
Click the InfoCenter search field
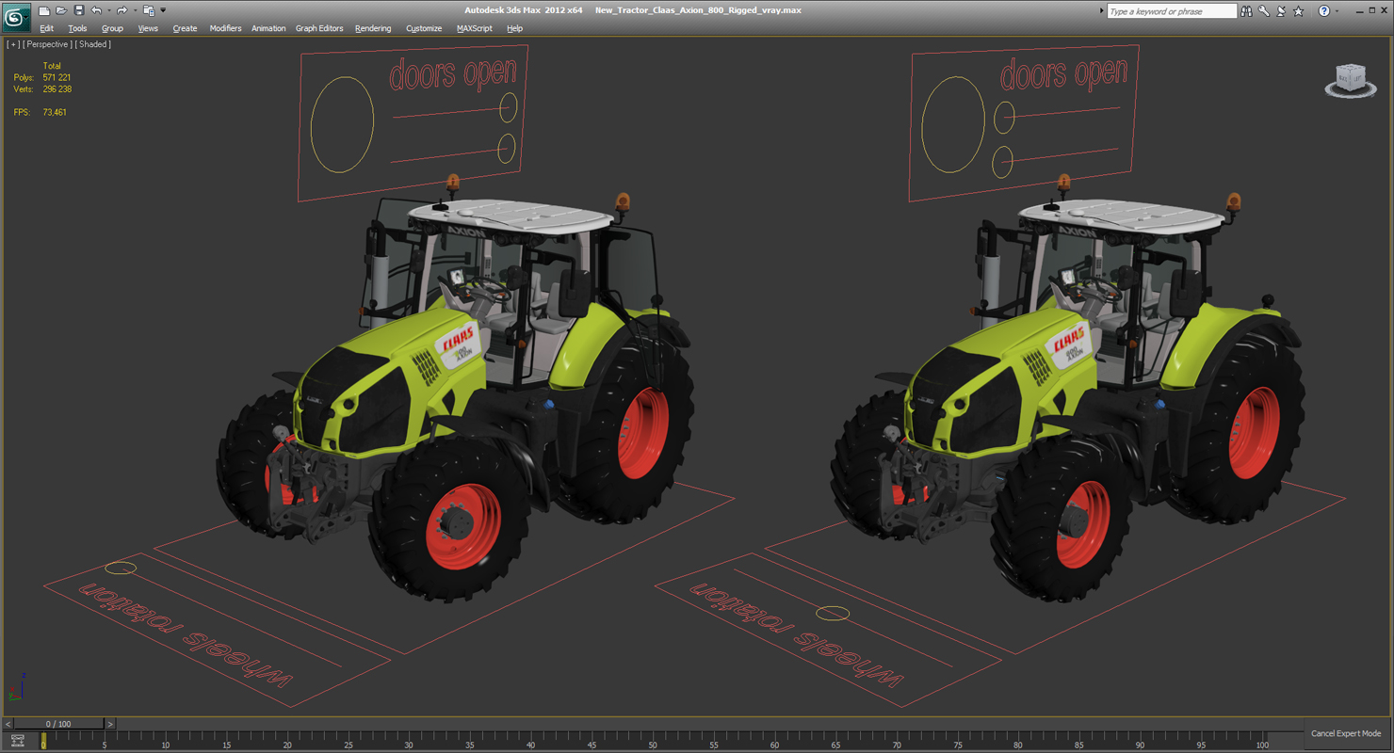1172,11
